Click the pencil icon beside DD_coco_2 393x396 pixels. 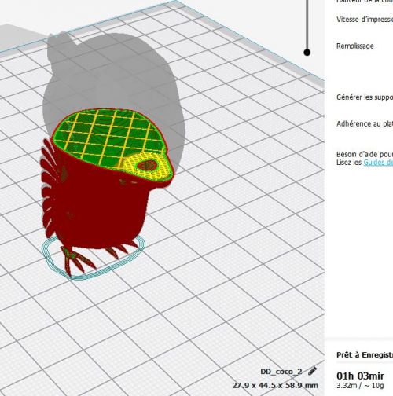(x=312, y=371)
